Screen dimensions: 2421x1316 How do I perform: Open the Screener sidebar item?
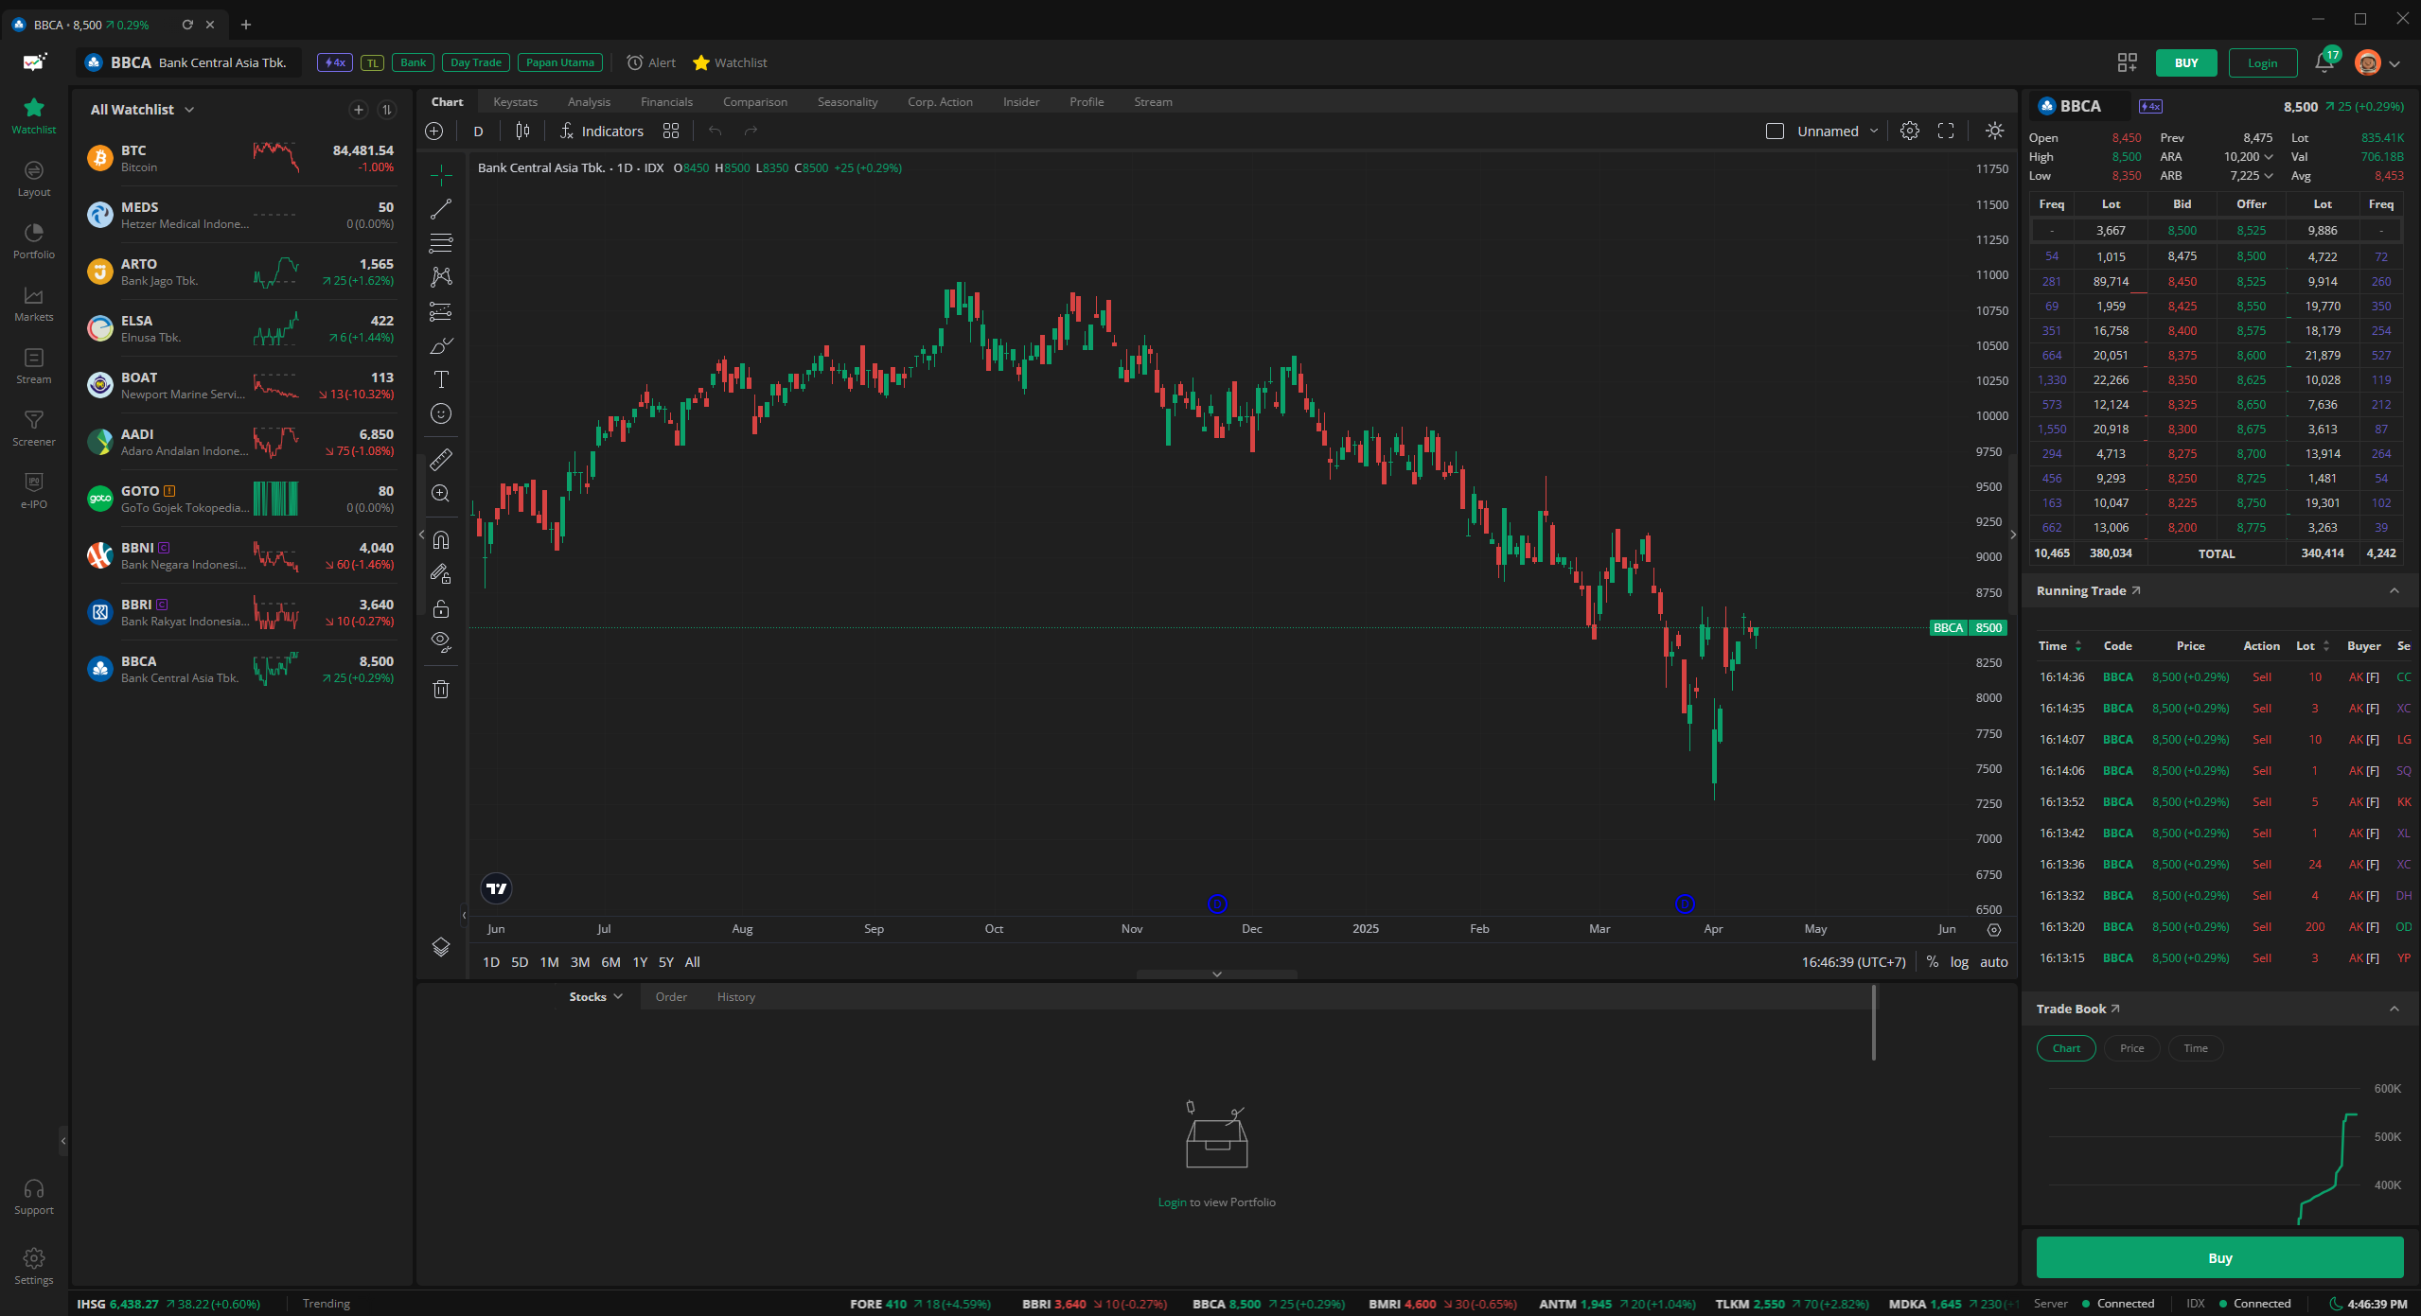point(34,428)
